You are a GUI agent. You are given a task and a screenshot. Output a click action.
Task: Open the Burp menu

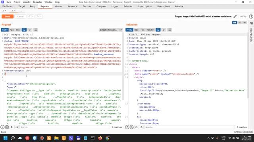tap(9, 2)
